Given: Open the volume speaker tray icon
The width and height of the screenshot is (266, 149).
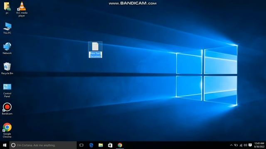Looking at the screenshot, I should click(246, 145).
